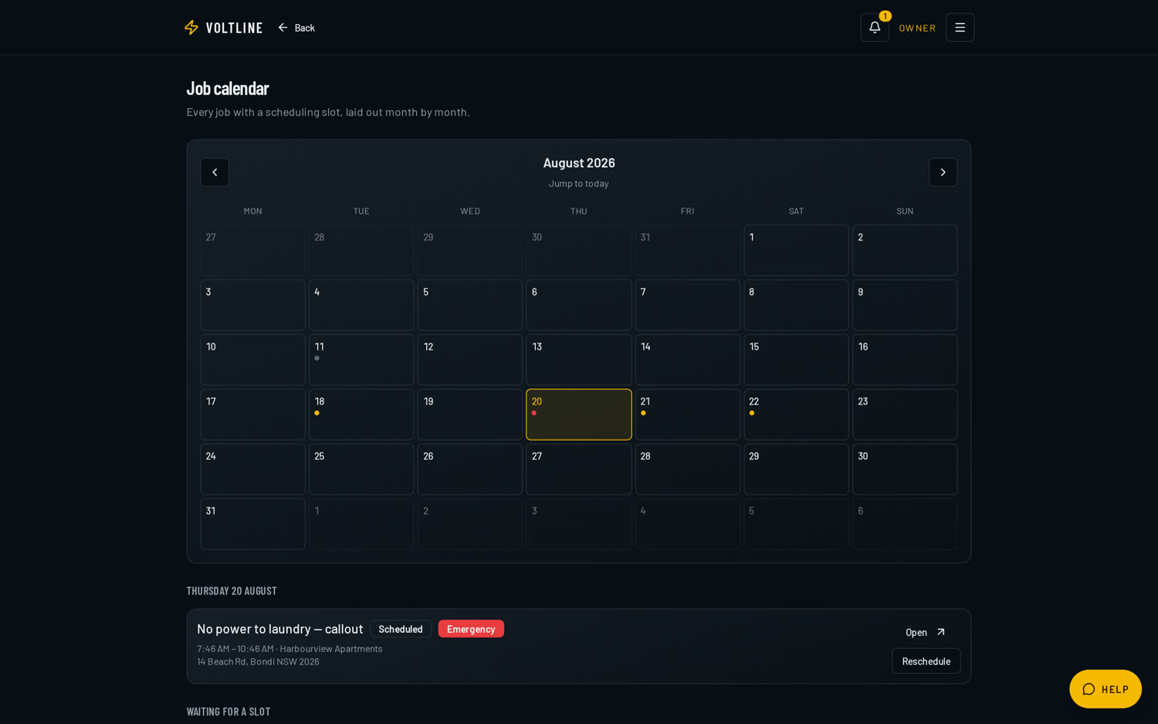Open the Help chat button
Screen dimensions: 1158x724
(x=1106, y=689)
